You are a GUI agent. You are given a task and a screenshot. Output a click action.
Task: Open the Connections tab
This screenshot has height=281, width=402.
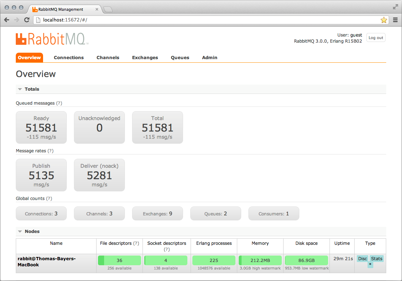(x=69, y=58)
